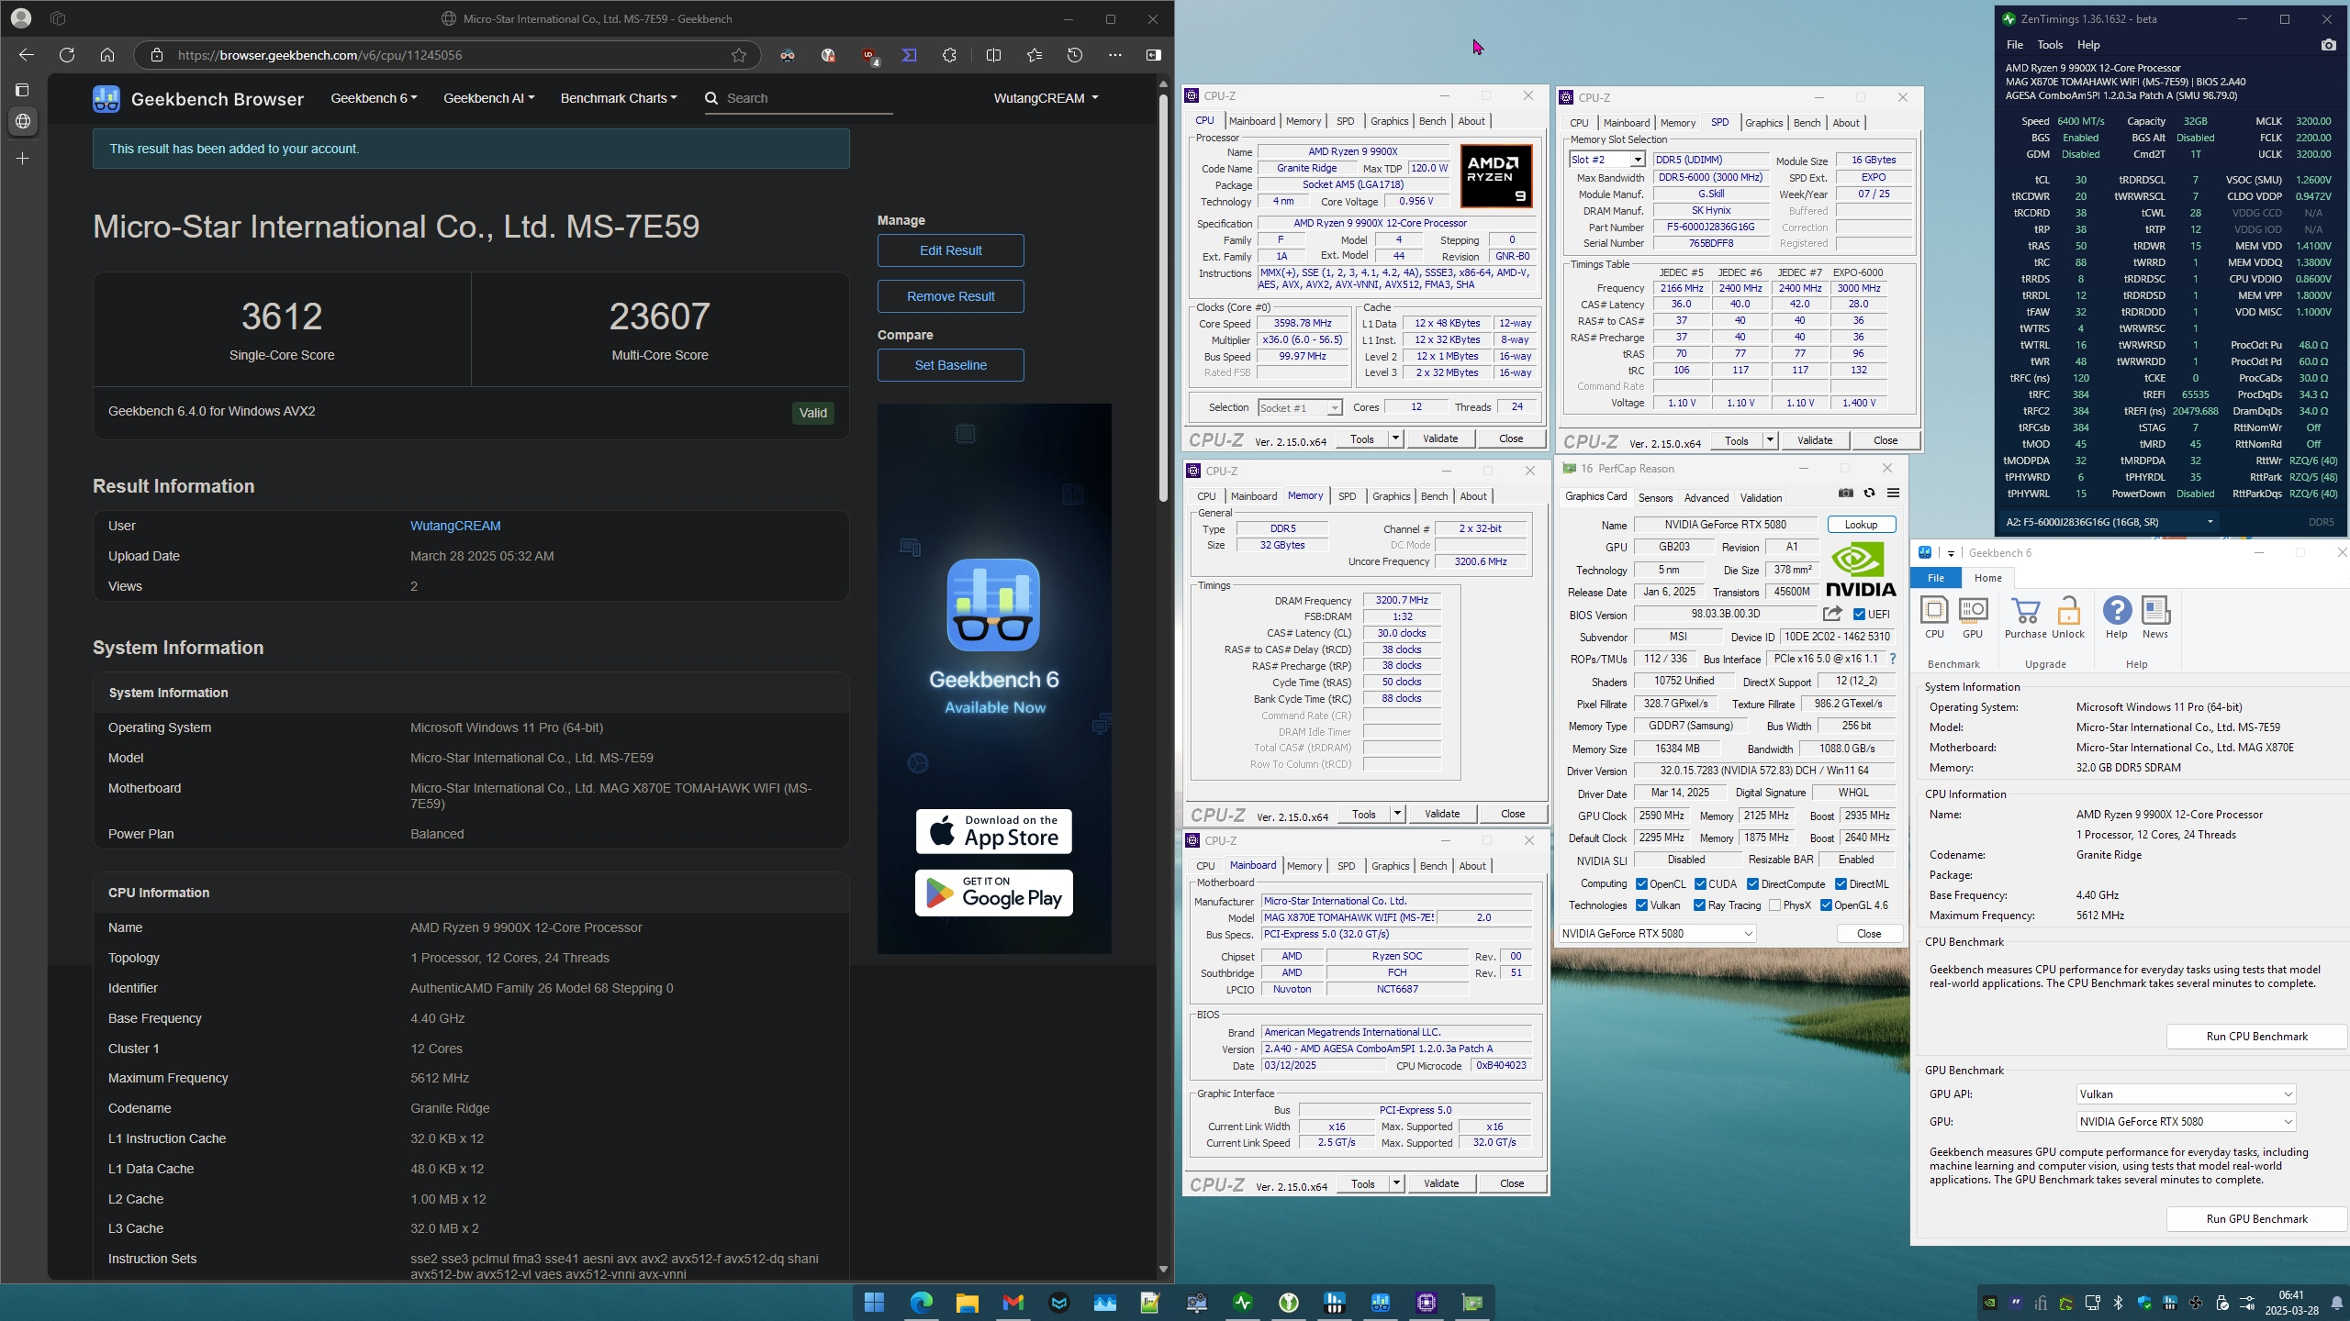Open new tab plus in browser sidebar
The height and width of the screenshot is (1321, 2350).
(23, 159)
